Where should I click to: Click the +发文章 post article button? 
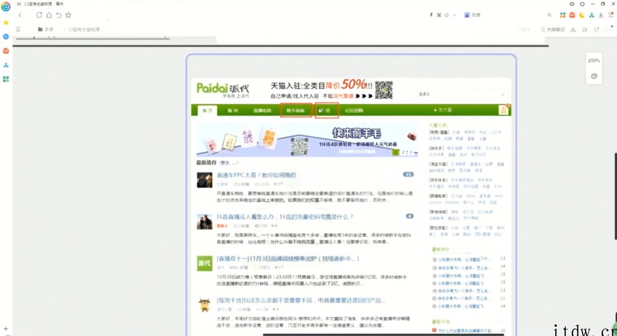click(442, 111)
